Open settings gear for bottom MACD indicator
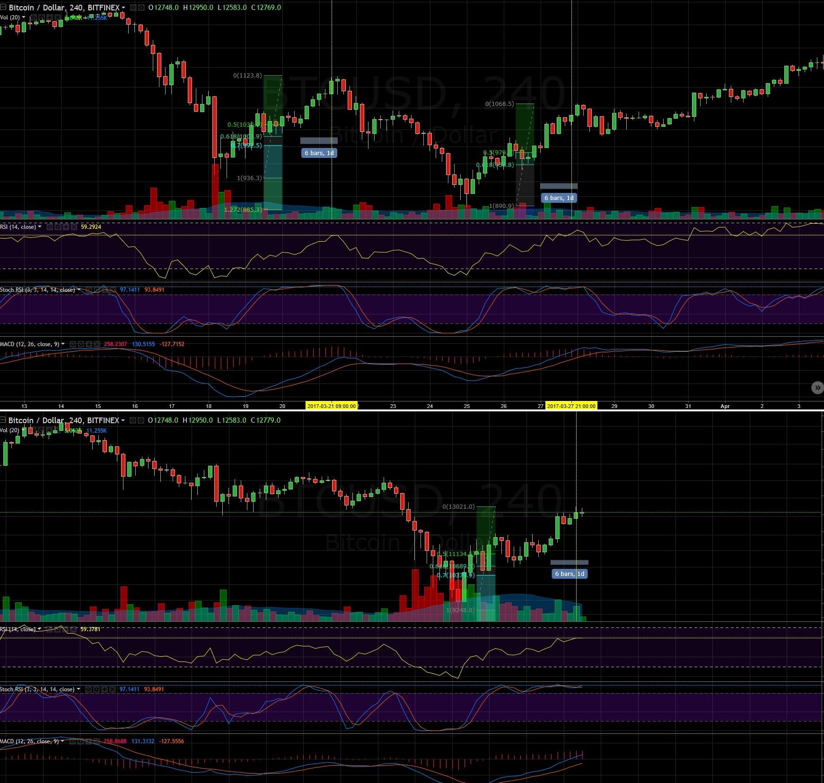 tap(81, 741)
